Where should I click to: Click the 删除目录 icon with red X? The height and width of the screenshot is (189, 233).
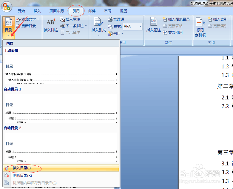click(7, 176)
